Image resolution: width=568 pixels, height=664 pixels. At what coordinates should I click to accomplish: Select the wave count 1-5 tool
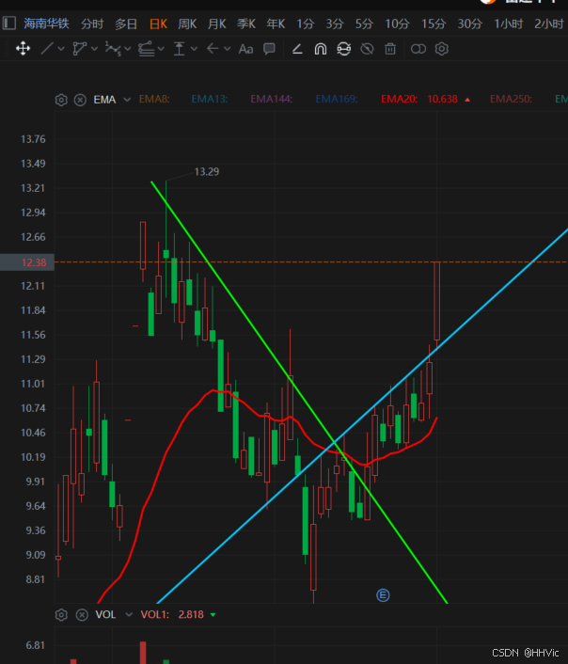[x=113, y=49]
